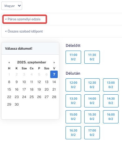The image size is (122, 144).
Task: Select the 12:00 afternoon slot
Action: pos(73,85)
